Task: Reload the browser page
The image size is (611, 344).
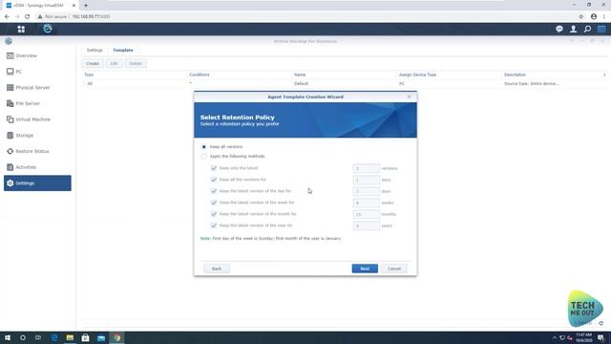Action: point(28,16)
